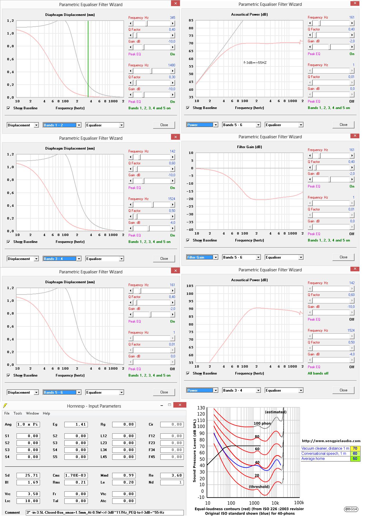Viewport: 371px width, 516px height.
Task: Click Gain -2,0 slider's right arrow, Power Bands 5-6 window
Action: coord(352,47)
